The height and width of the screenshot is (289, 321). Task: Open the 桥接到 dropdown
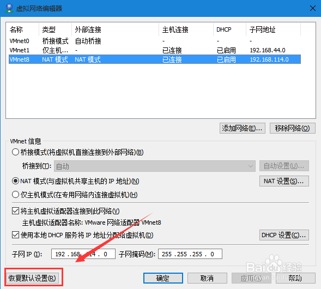(155, 166)
